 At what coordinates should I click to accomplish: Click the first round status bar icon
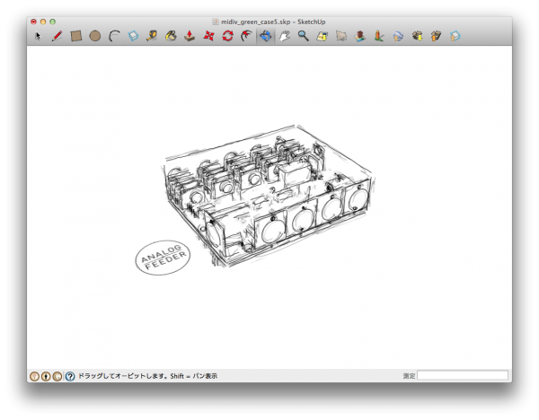[34, 377]
